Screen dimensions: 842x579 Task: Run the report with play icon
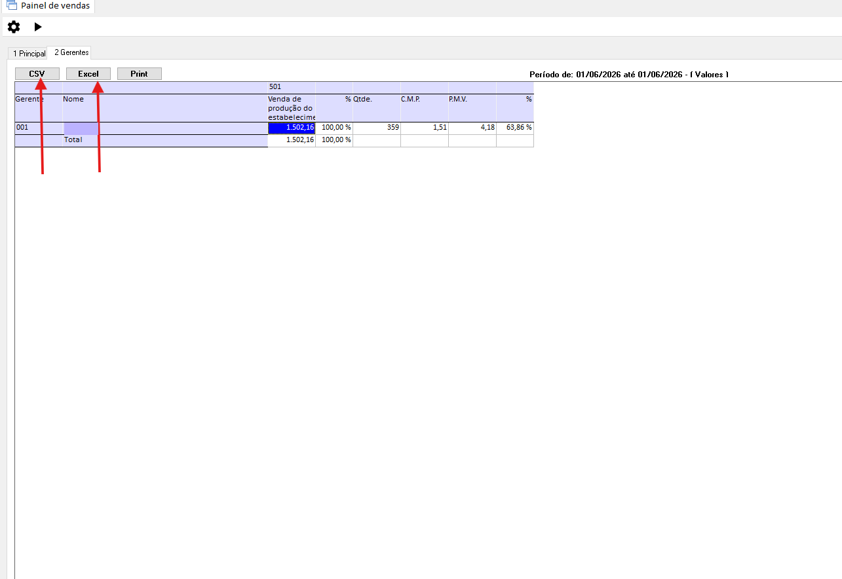[38, 27]
